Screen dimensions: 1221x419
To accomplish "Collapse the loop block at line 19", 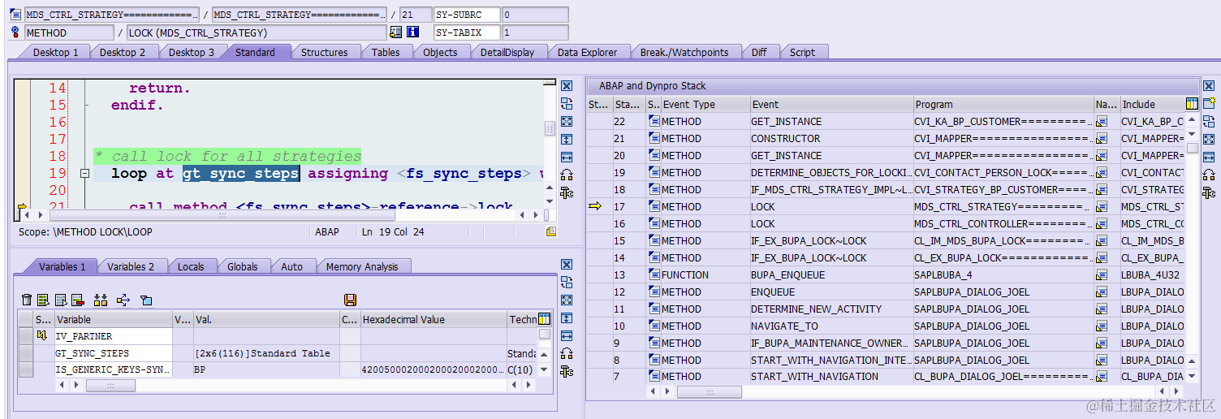I will (x=84, y=173).
